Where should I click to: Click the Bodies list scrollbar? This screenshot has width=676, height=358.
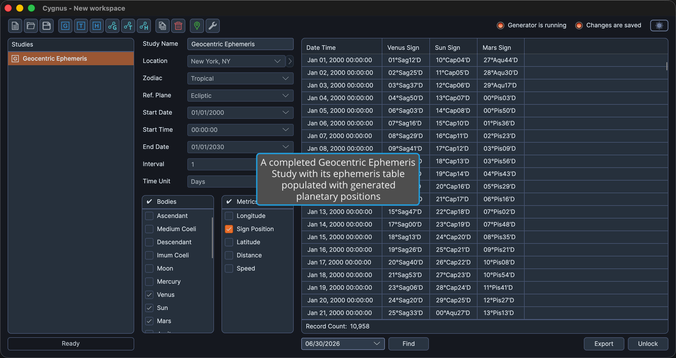click(212, 238)
